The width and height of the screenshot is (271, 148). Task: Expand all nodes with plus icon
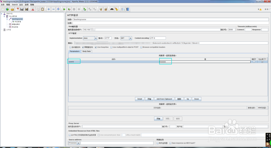click(49, 9)
